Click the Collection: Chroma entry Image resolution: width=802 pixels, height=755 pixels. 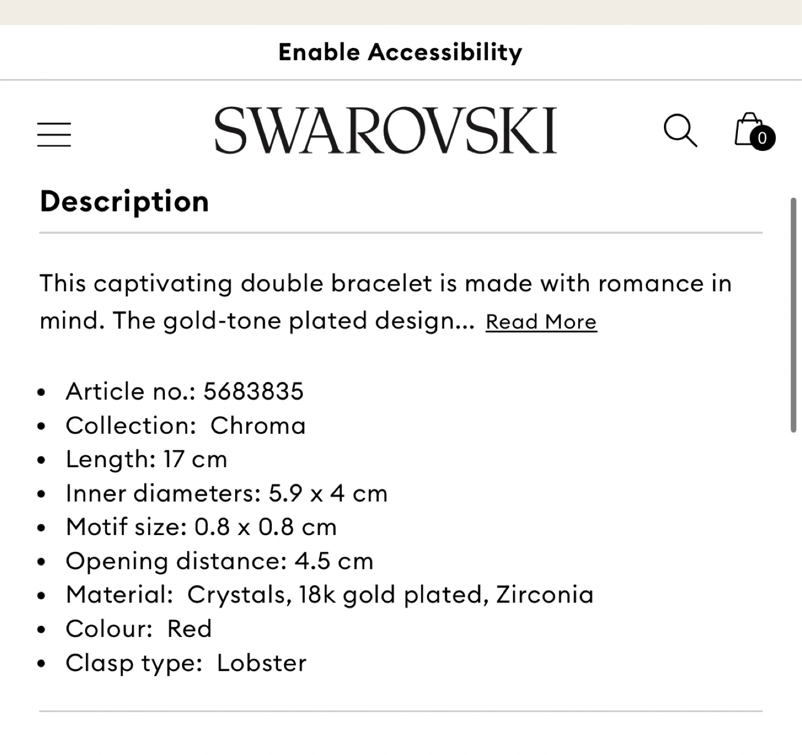pos(185,426)
